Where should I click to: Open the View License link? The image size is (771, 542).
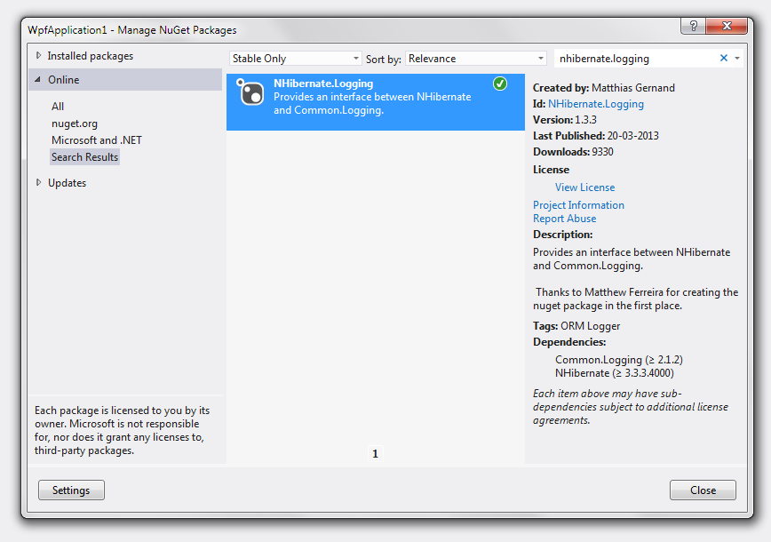(585, 187)
